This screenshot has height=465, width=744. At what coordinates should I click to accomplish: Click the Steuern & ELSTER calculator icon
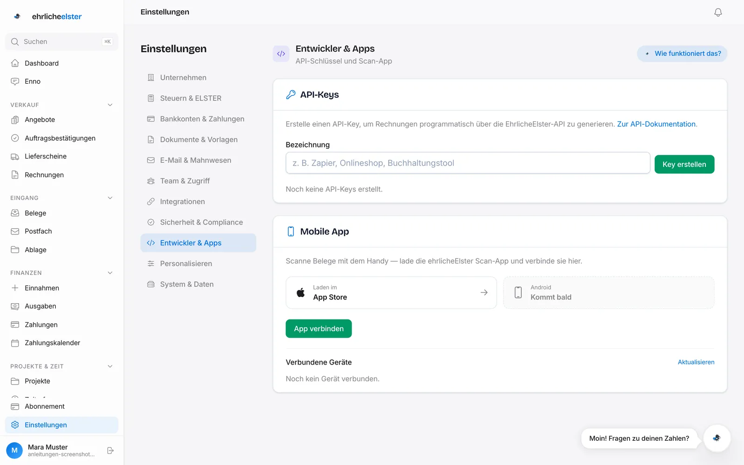click(151, 98)
